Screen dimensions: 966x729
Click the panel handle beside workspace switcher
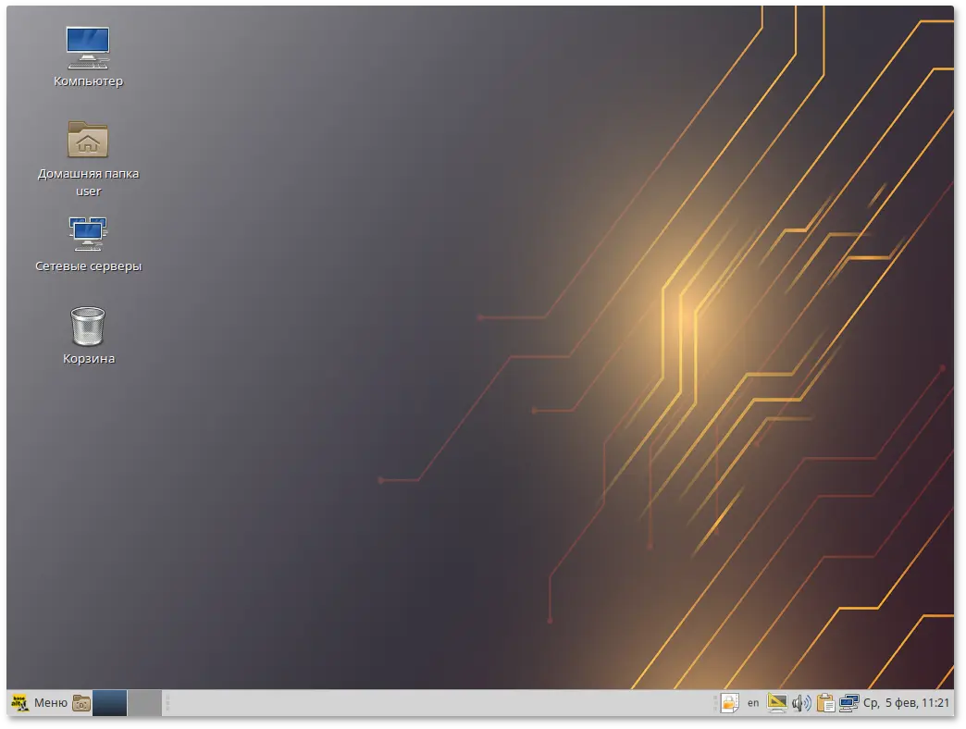tap(167, 703)
